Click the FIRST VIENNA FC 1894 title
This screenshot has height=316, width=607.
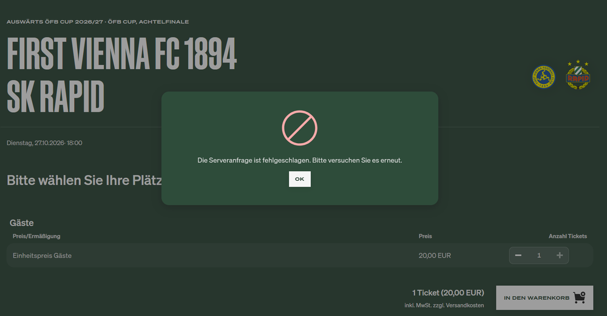click(122, 54)
